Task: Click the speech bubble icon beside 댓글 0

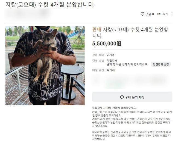Action: point(142,14)
